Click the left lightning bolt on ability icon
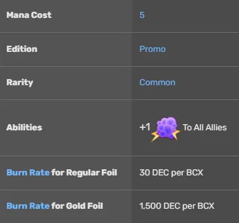 pyautogui.click(x=156, y=136)
